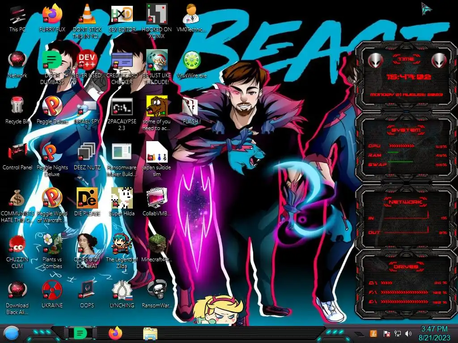Open the volume speaker tray icon
The height and width of the screenshot is (343, 458).
[408, 334]
